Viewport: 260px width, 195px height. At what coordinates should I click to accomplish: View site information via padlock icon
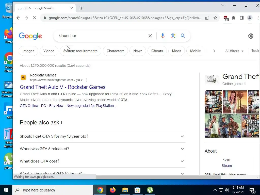44,18
